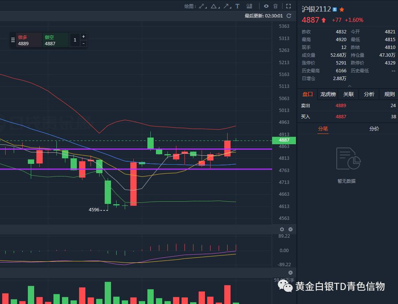The image size is (398, 304).
Task: Switch to the 分析 tab
Action: (369, 94)
